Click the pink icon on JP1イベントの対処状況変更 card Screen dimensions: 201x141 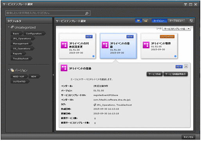coord(64,45)
